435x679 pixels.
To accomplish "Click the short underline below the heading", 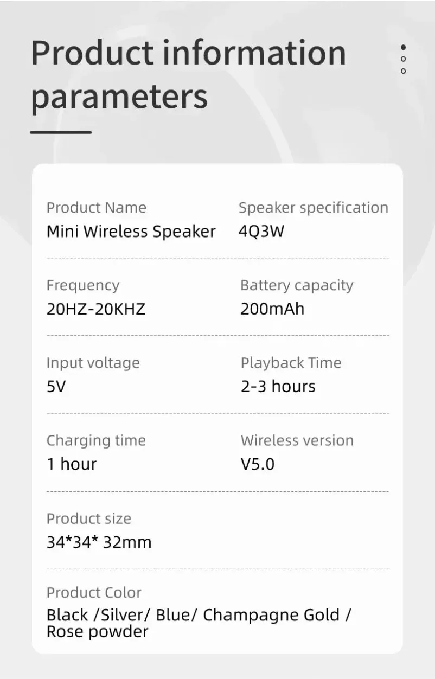I will 61,132.
